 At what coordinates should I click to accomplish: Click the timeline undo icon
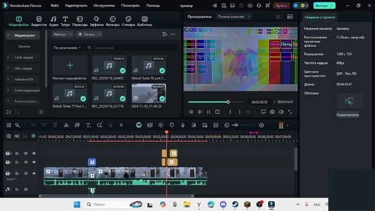coord(33,125)
